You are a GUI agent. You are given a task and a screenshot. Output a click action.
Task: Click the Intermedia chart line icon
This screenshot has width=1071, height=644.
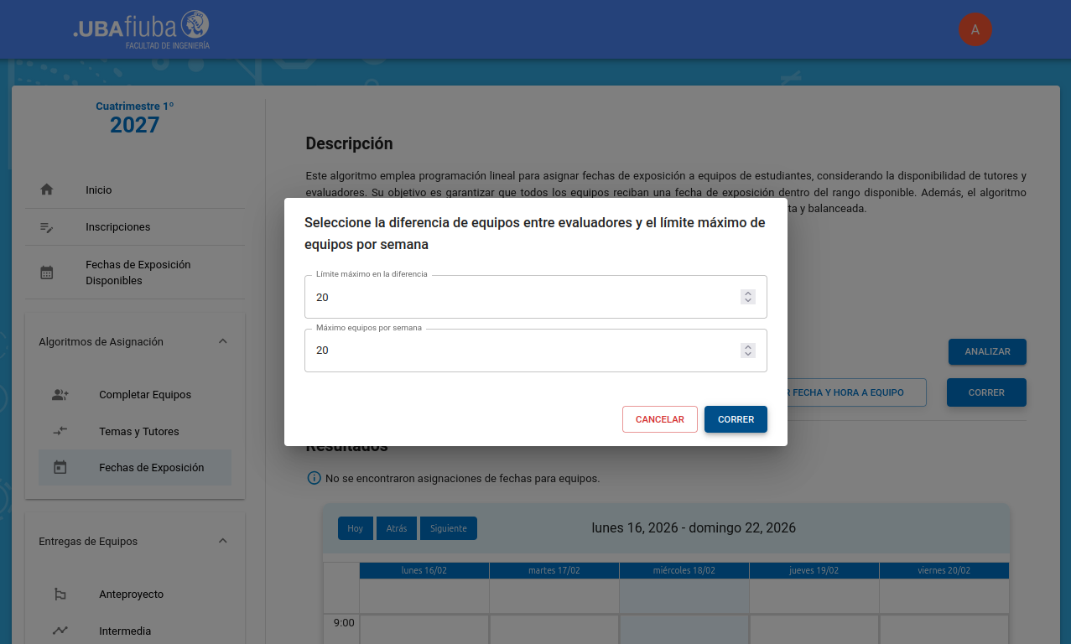coord(60,631)
